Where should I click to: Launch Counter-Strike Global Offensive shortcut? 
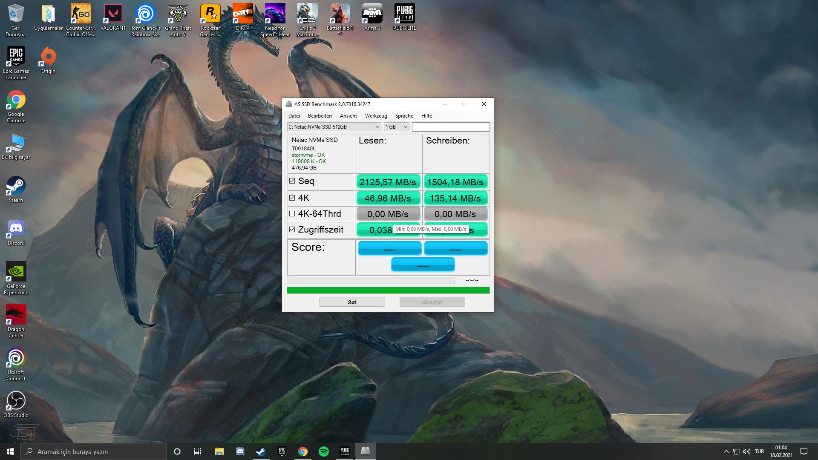[81, 20]
